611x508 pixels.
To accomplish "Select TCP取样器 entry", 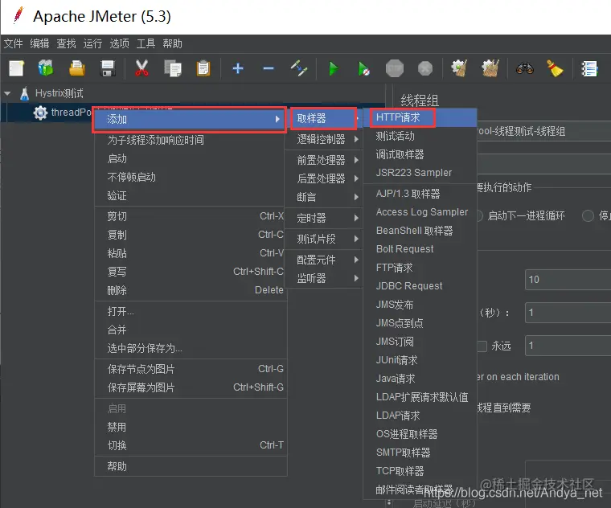I will (x=420, y=471).
